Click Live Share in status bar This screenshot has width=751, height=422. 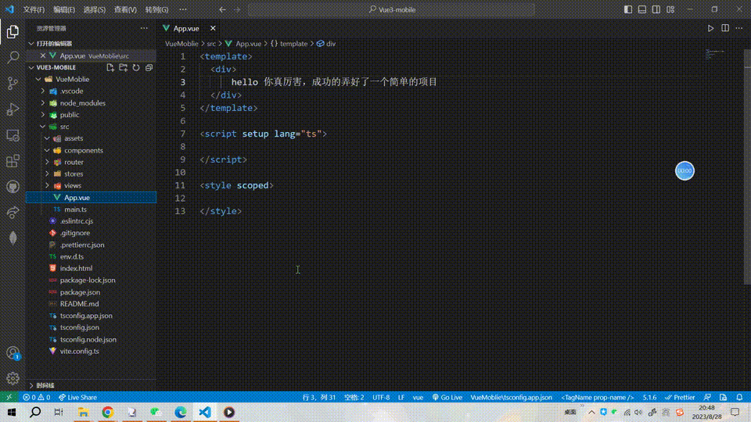[77, 397]
